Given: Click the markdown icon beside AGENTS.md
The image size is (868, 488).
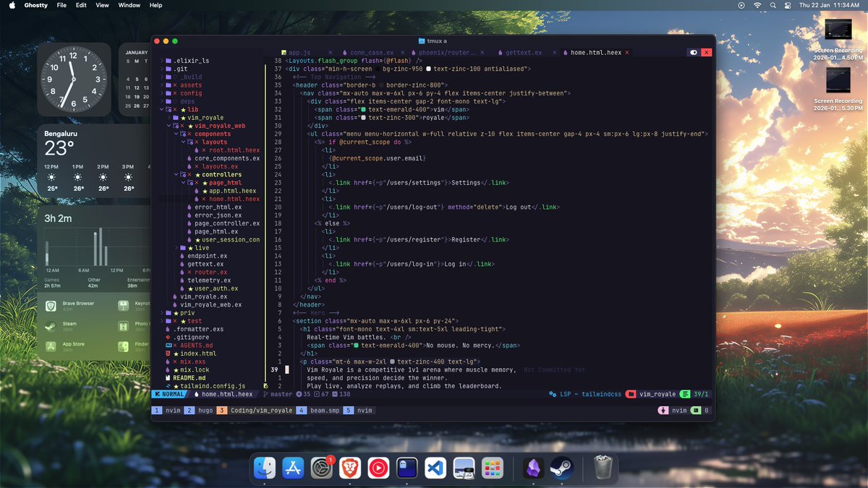Looking at the screenshot, I should point(169,345).
